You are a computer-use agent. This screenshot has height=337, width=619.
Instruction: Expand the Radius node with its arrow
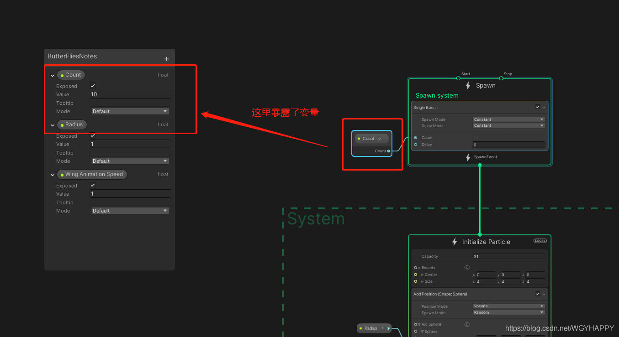[382, 328]
